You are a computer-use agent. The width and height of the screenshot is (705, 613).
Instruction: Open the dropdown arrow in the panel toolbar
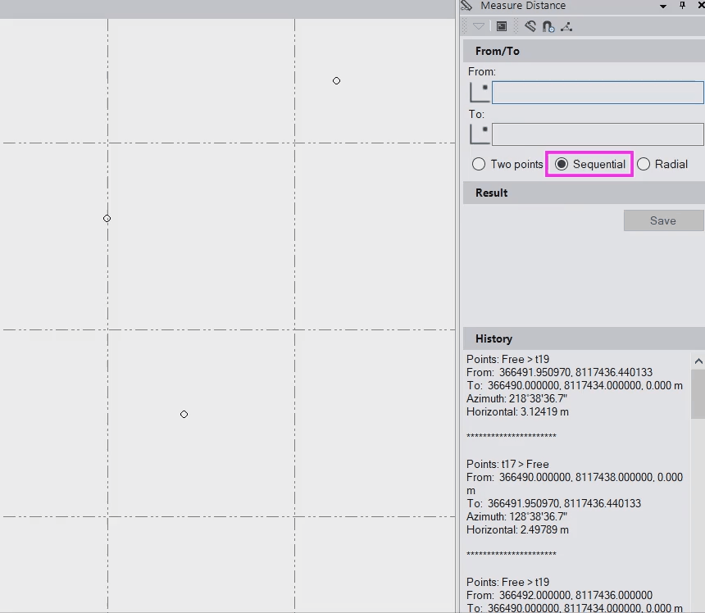(x=477, y=25)
